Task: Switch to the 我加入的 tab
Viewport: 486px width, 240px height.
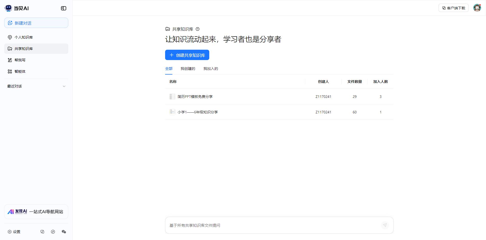Action: (x=211, y=69)
